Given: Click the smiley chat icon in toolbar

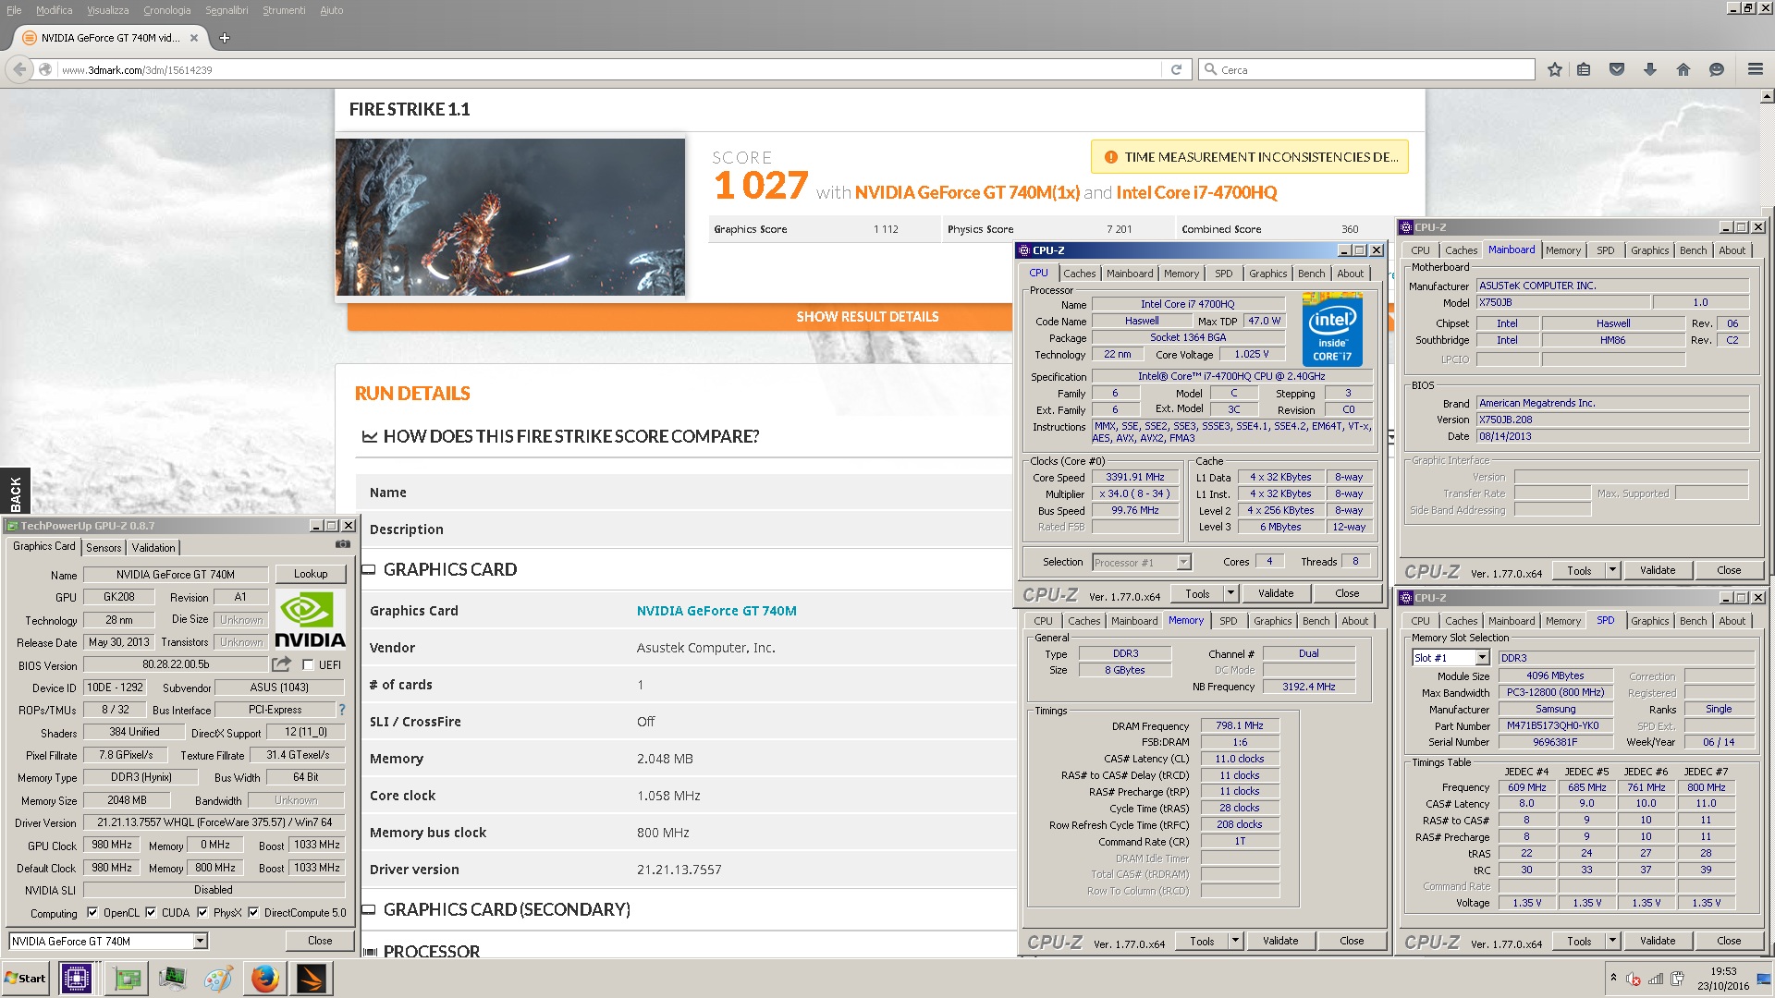Looking at the screenshot, I should tap(1717, 69).
